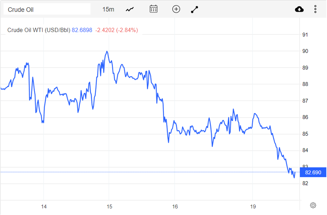The image size is (327, 215).
Task: Click the 16 date label on time axis
Action: coord(175,206)
